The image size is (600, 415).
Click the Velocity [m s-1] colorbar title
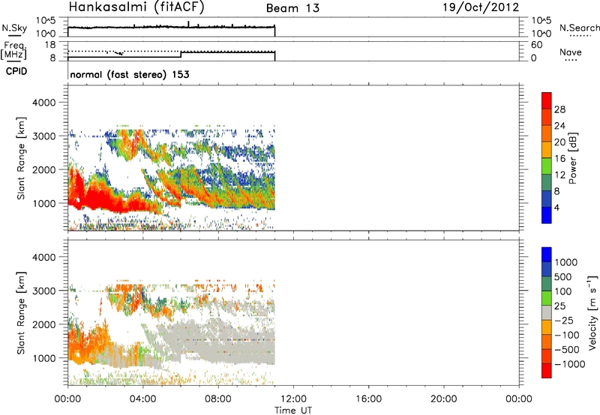[x=592, y=312]
